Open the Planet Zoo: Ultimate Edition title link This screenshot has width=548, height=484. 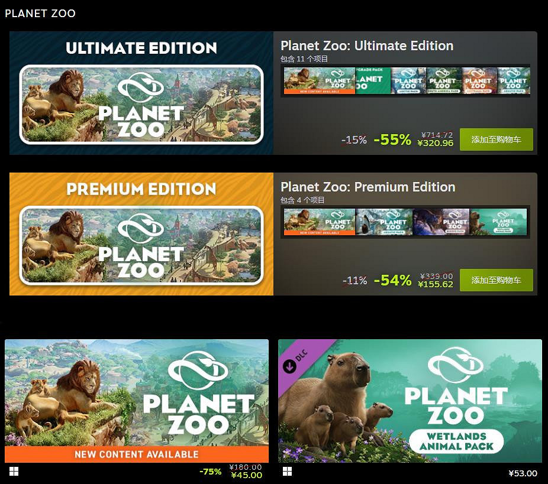(x=367, y=46)
